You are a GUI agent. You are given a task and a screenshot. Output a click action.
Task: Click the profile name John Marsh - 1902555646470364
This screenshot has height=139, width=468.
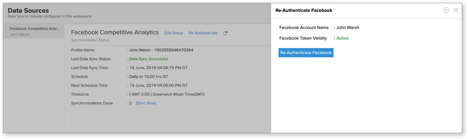(x=161, y=50)
